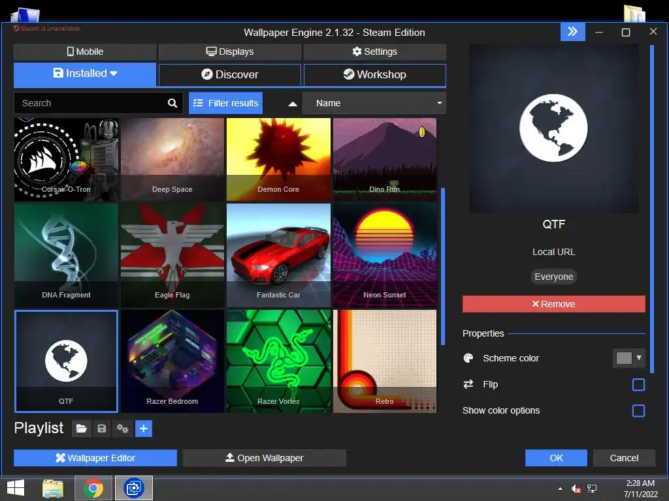Viewport: 669px width, 501px height.
Task: Open the Settings tab
Action: coord(374,52)
